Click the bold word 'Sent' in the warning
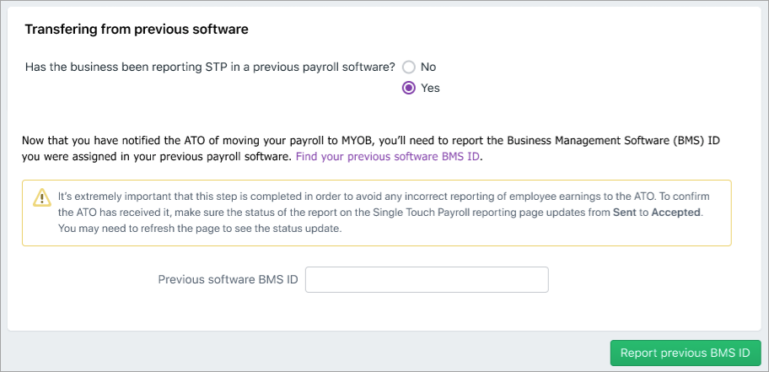Image resolution: width=769 pixels, height=372 pixels. 626,213
